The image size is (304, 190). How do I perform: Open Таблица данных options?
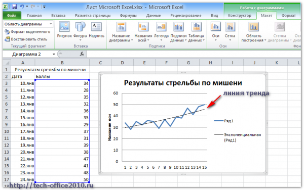click(196, 32)
